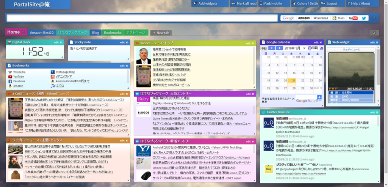Search with the YouTube engine button
Image resolution: width=388 pixels, height=187 pixels.
pyautogui.click(x=353, y=18)
